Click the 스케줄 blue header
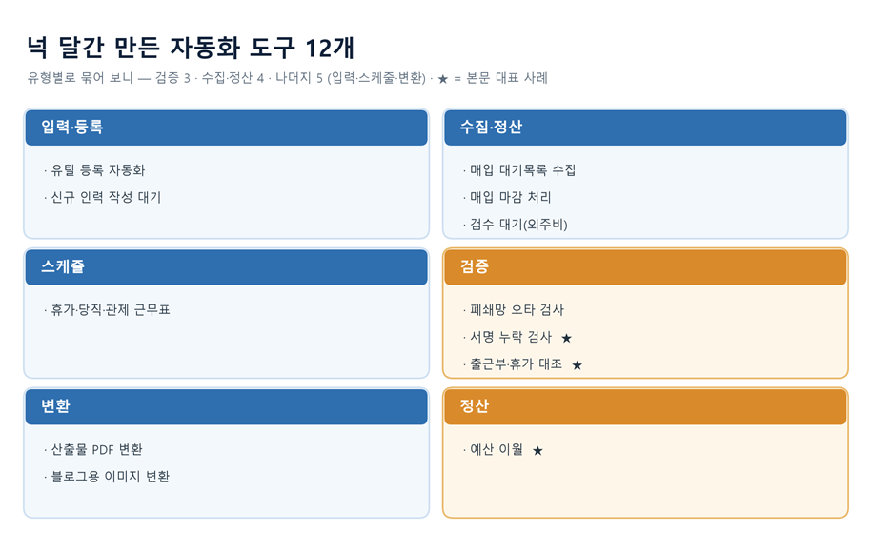 (x=227, y=267)
